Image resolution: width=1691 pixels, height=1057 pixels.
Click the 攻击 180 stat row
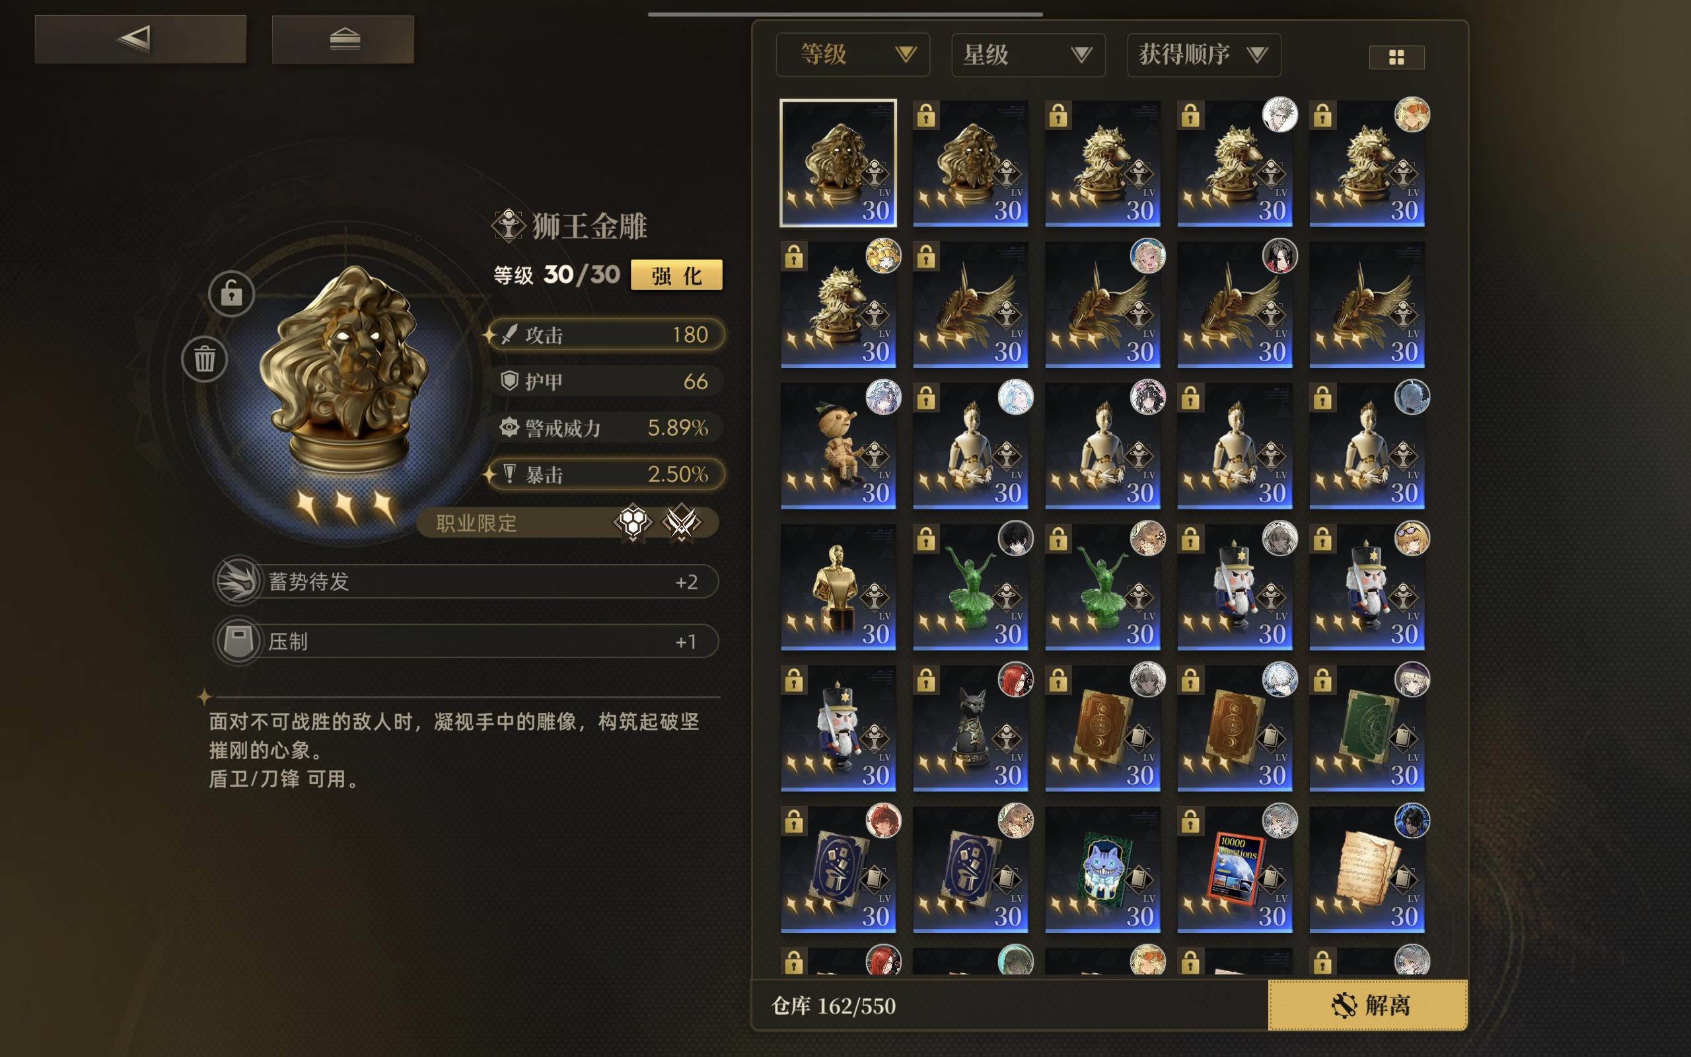[x=606, y=335]
